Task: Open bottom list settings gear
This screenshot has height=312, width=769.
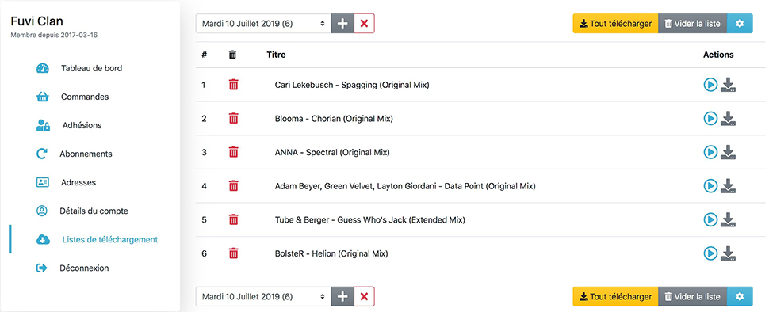Action: pyautogui.click(x=740, y=296)
